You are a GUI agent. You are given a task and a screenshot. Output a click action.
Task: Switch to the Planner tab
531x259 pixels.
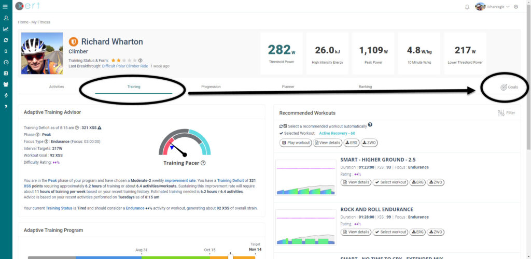click(x=288, y=87)
